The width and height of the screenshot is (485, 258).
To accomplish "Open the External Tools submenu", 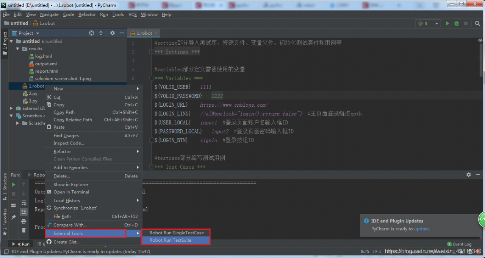I will (93, 233).
